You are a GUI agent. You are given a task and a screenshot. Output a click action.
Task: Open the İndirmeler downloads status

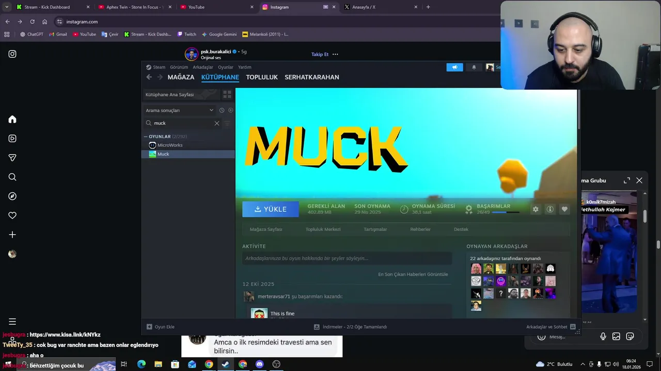pyautogui.click(x=351, y=327)
